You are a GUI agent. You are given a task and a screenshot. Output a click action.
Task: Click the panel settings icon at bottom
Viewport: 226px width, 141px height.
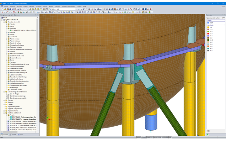tap(208, 131)
